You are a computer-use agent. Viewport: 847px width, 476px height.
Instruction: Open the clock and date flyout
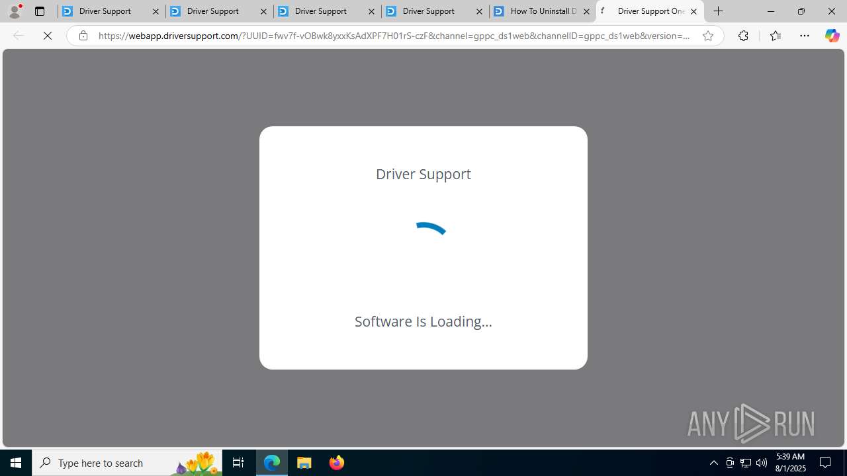point(789,463)
